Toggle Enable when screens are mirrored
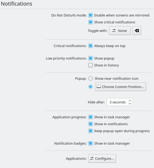The width and height of the screenshot is (154, 168). (90, 15)
